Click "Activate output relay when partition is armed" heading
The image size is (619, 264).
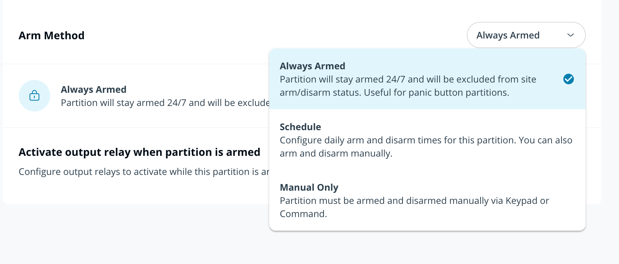coord(139,152)
